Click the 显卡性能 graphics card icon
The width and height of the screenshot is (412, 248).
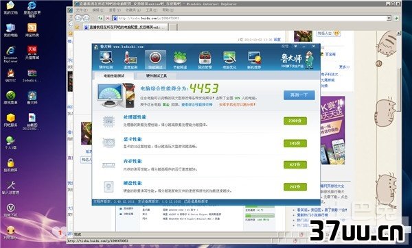tap(108, 143)
